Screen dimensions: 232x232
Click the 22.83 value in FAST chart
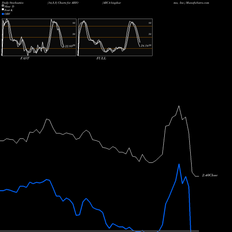tap(69, 46)
